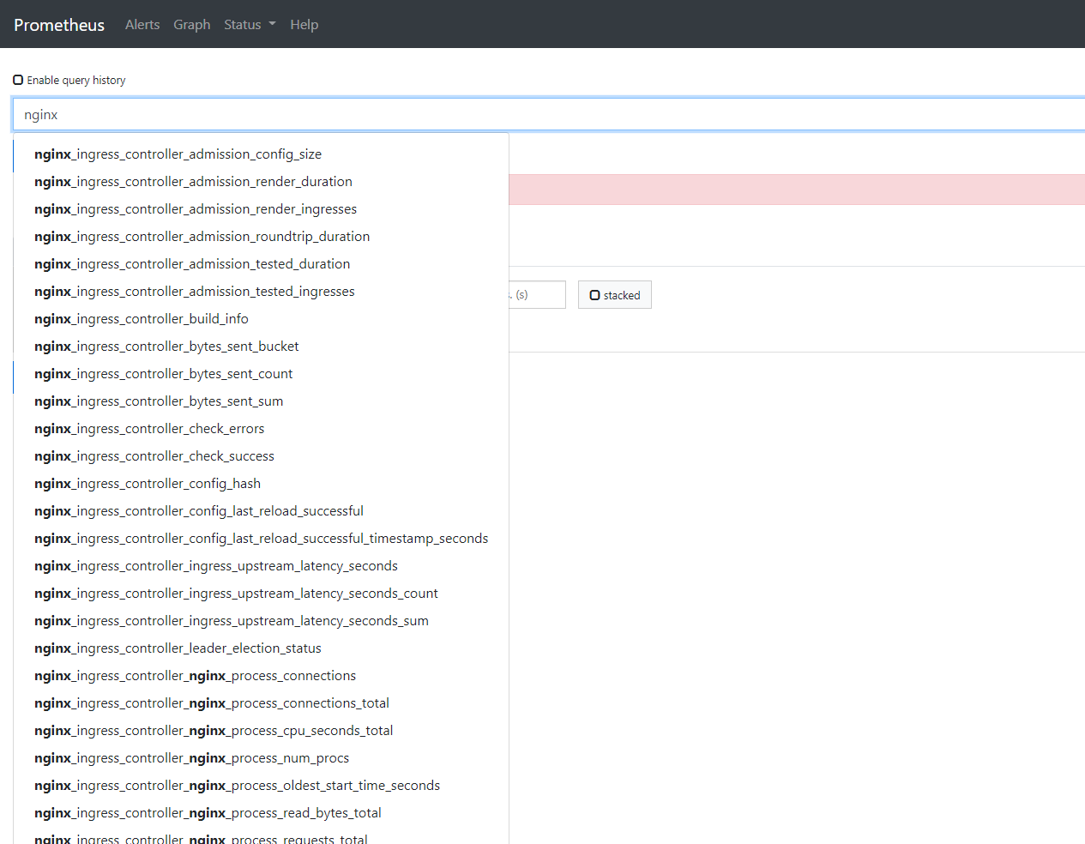Select nginx_ingress_controller_check_errors suggestion
This screenshot has height=844, width=1085.
[262, 429]
